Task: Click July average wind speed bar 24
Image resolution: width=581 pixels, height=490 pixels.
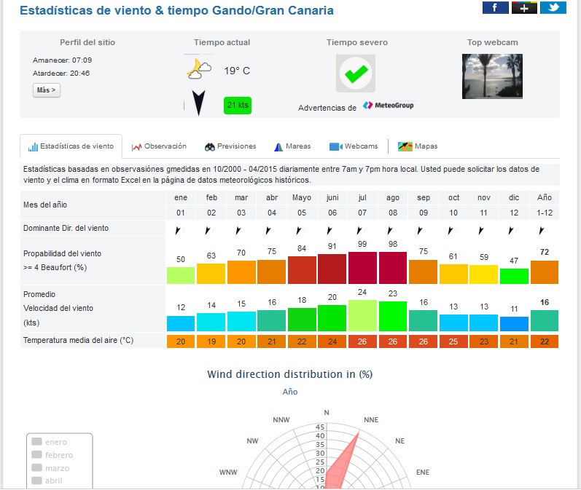Action: (x=362, y=315)
